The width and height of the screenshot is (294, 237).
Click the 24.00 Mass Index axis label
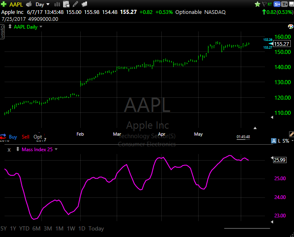click(280, 197)
